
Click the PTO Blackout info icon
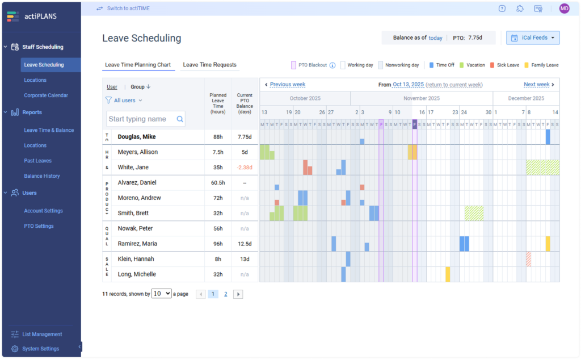pos(332,65)
